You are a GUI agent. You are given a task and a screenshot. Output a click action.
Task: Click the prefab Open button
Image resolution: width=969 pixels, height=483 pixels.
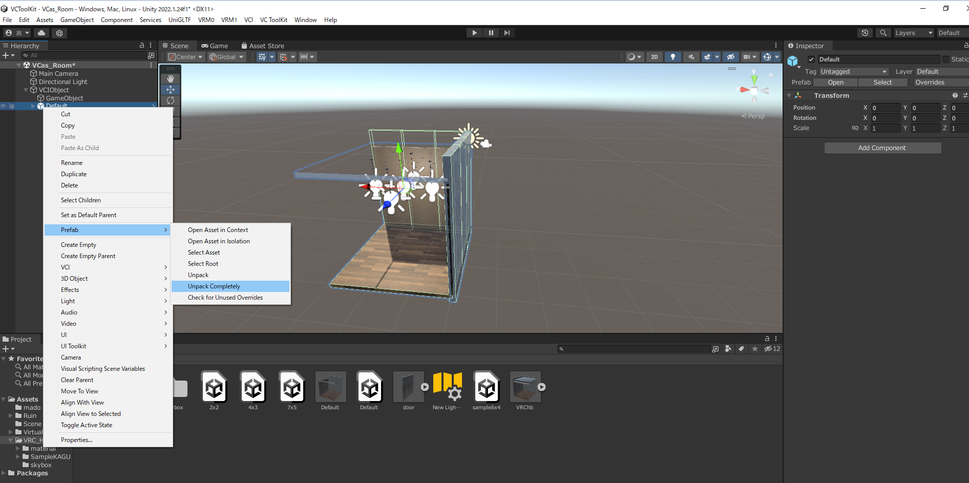[835, 82]
